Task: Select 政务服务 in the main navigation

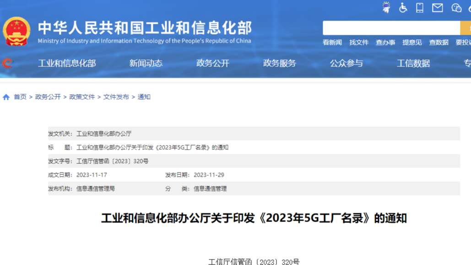Action: 279,63
